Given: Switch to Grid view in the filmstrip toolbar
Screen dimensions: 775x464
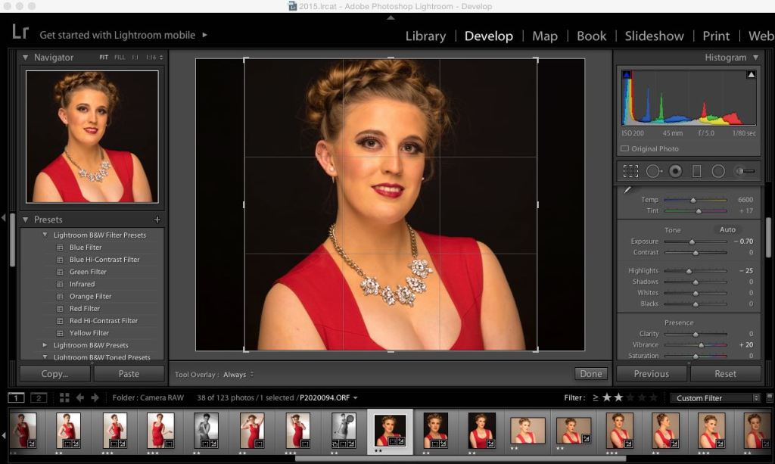Looking at the screenshot, I should tap(65, 397).
